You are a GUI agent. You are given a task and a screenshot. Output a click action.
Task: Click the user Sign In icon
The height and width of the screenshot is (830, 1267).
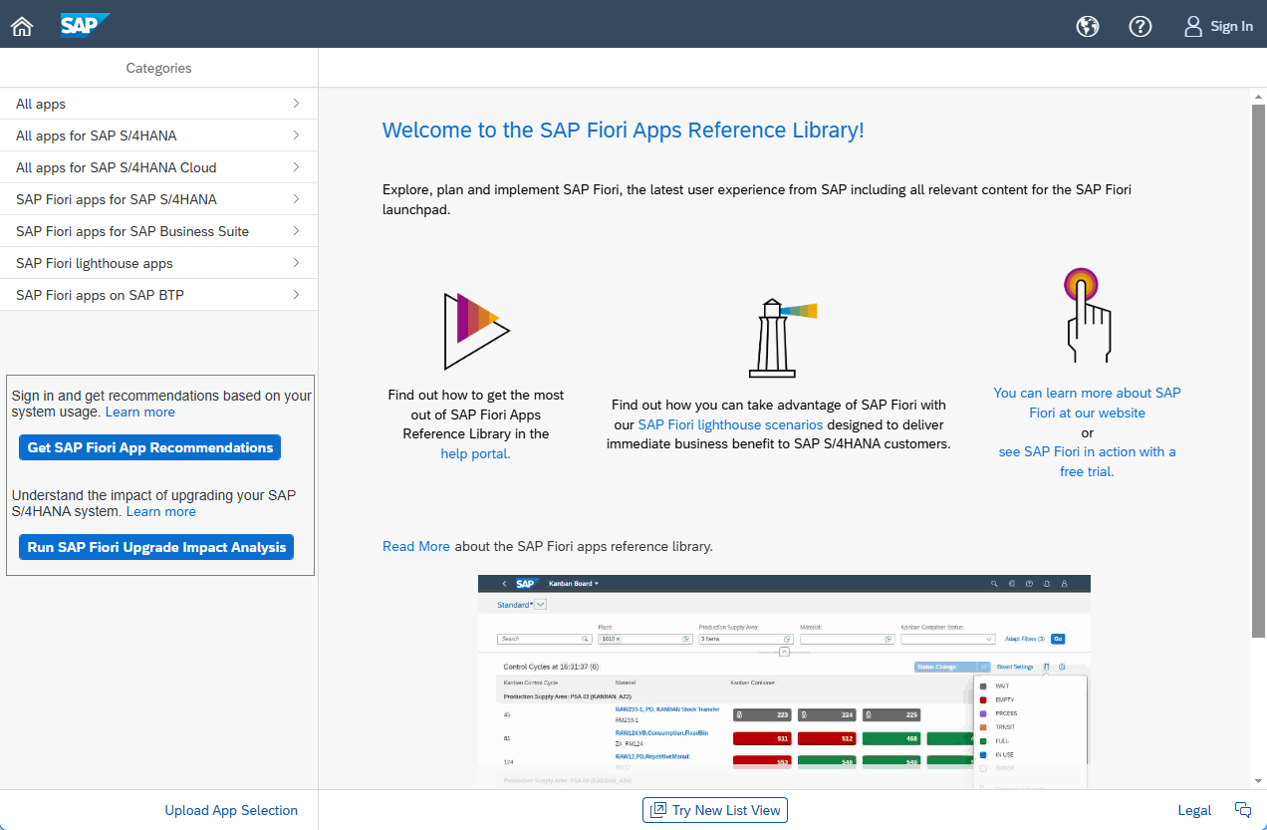[x=1193, y=27]
